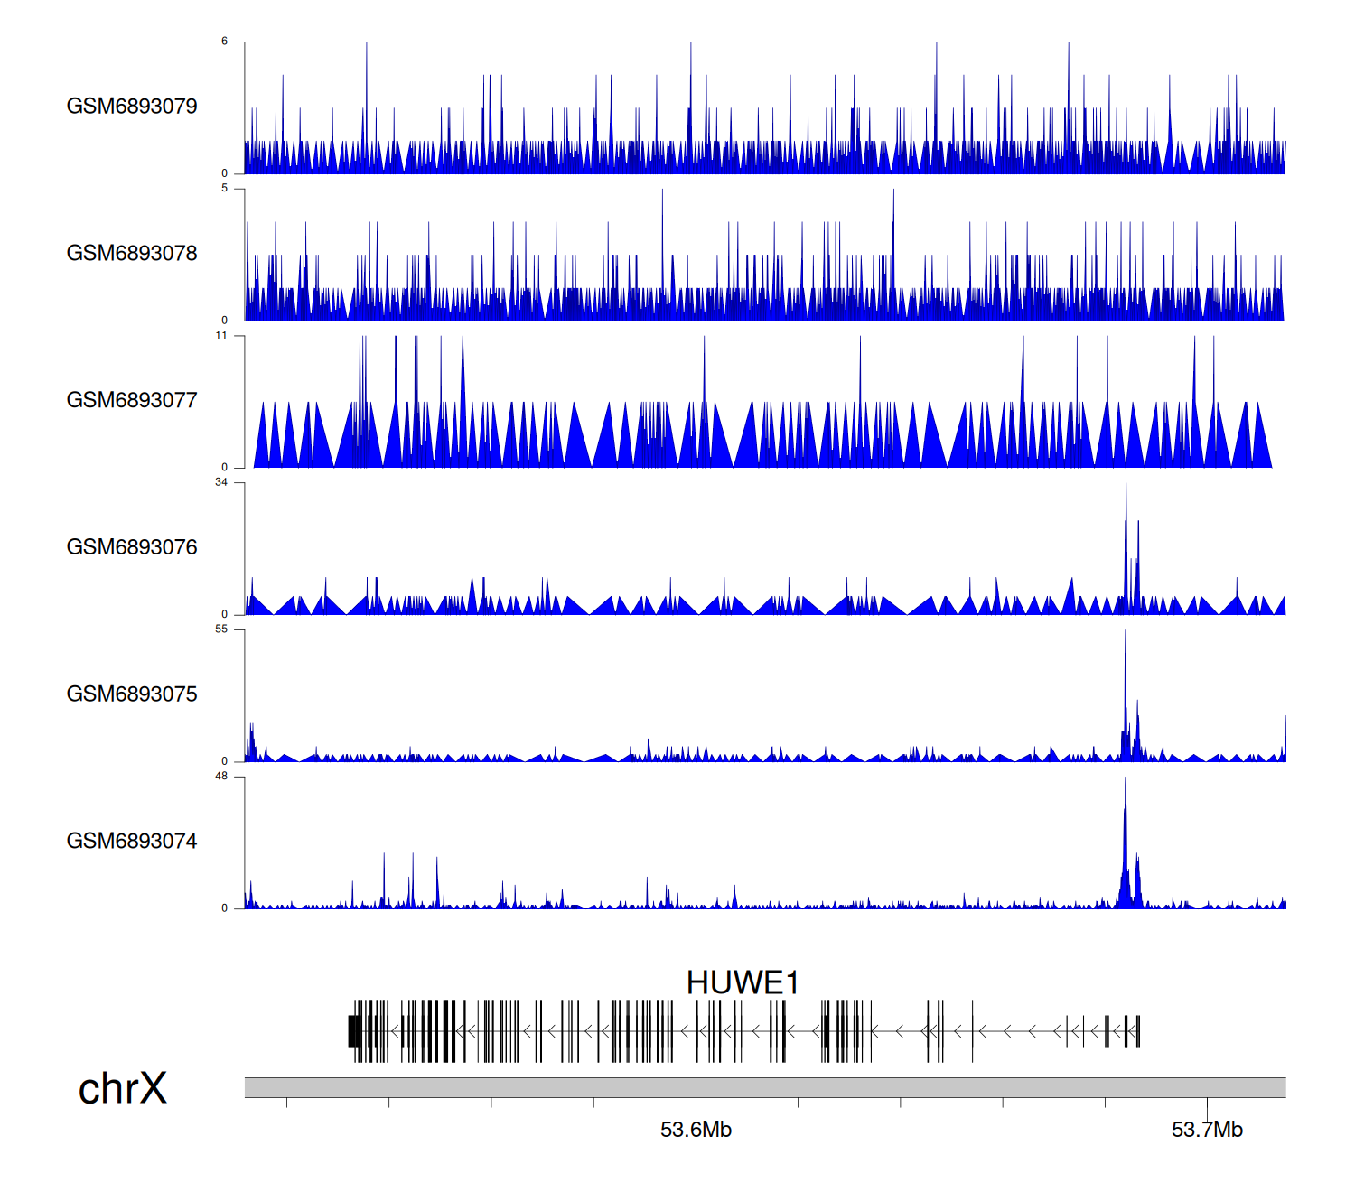Click the 53.7Mb axis position label
Image resolution: width=1355 pixels, height=1192 pixels.
[1207, 1130]
